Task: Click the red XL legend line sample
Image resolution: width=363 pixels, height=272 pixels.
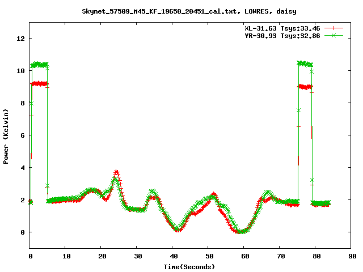Action: tap(334, 28)
